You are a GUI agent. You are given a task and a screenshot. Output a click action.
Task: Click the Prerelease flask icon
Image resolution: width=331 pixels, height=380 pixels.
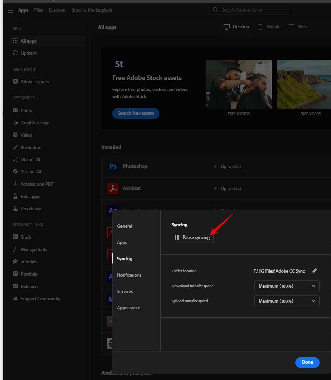(x=15, y=208)
